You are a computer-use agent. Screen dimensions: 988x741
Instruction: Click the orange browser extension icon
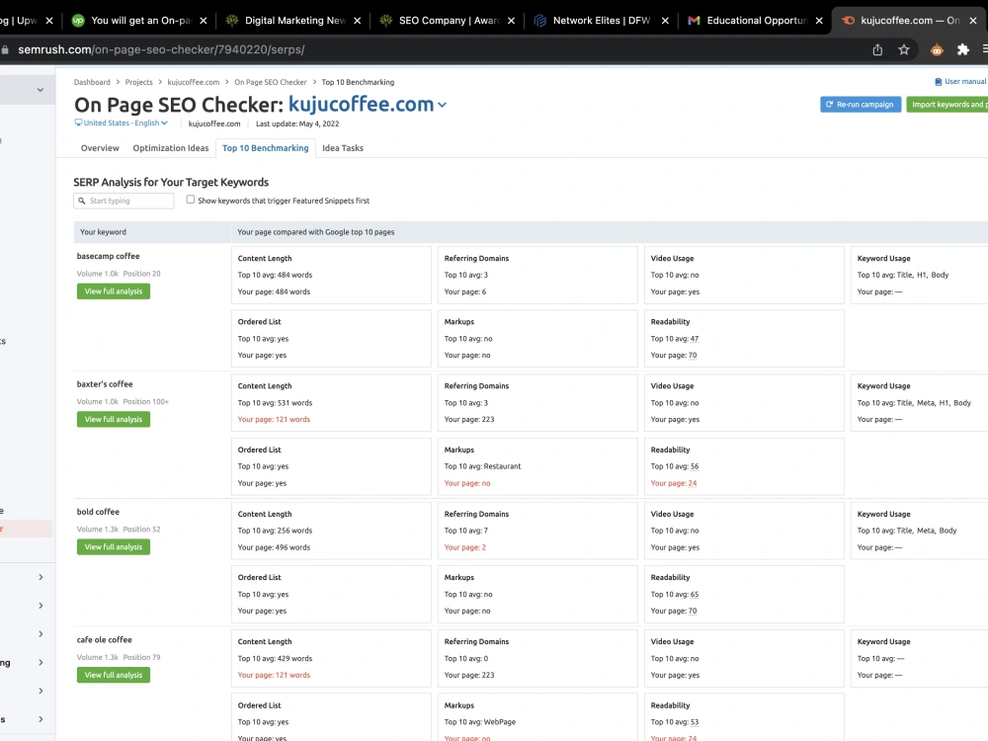click(x=937, y=49)
